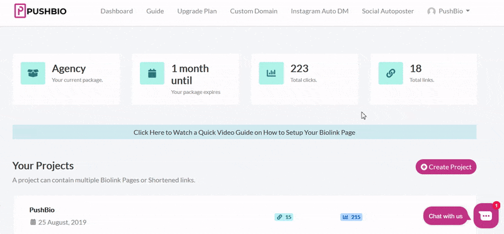
Task: Click the 215 clicks badge
Action: pos(352,217)
